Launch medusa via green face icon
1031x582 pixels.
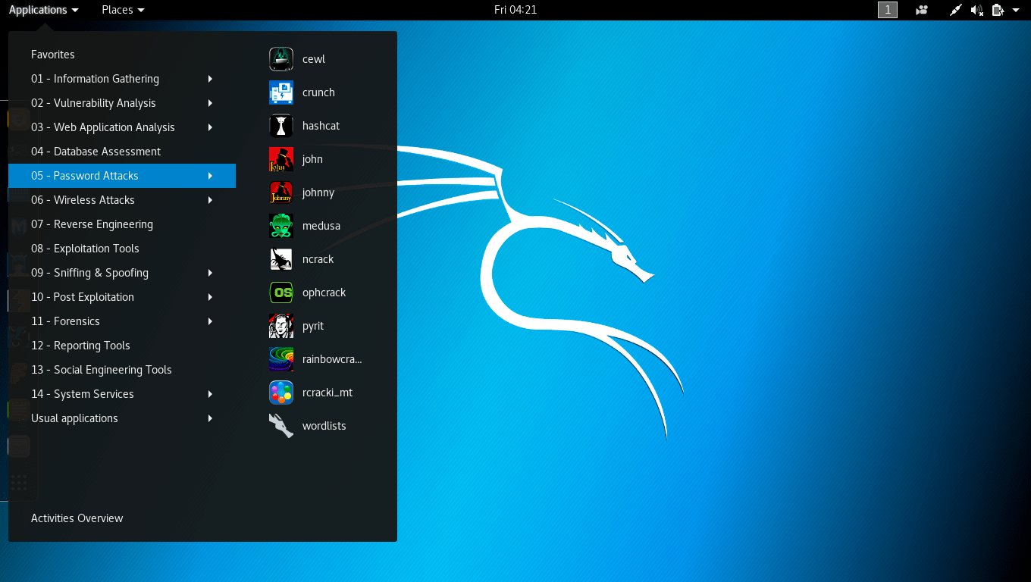coord(281,226)
